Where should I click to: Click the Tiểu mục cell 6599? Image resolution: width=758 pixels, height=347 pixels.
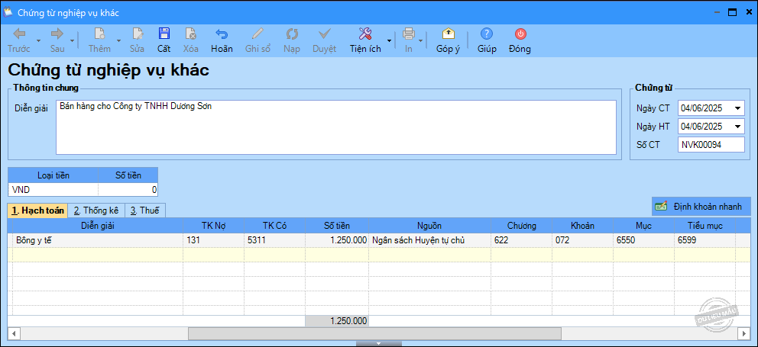705,240
